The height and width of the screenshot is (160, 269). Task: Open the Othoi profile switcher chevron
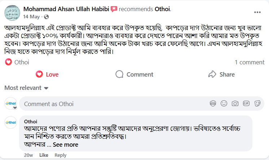(15, 107)
